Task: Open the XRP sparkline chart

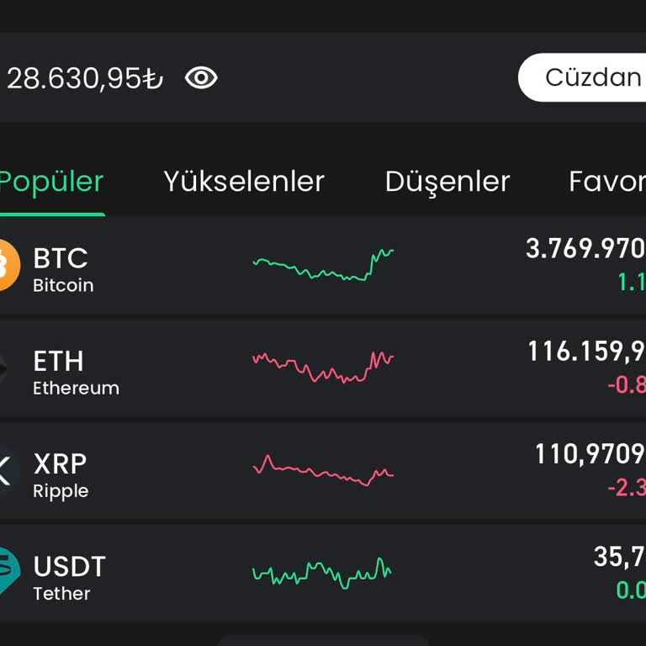Action: coord(323,471)
